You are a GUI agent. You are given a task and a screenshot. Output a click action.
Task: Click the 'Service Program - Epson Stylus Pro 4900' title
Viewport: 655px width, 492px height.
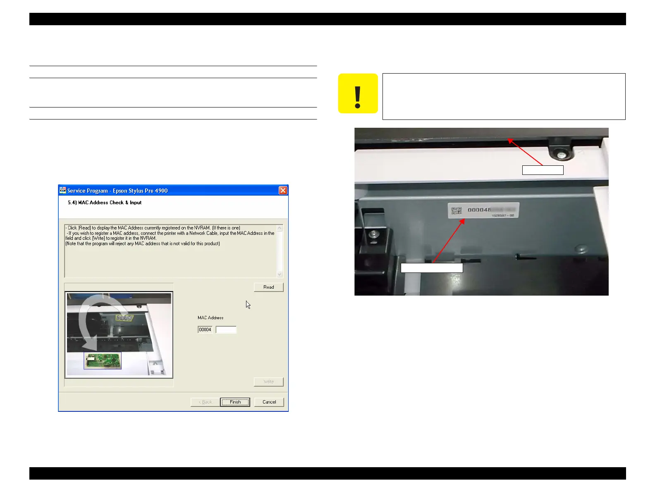(x=117, y=191)
